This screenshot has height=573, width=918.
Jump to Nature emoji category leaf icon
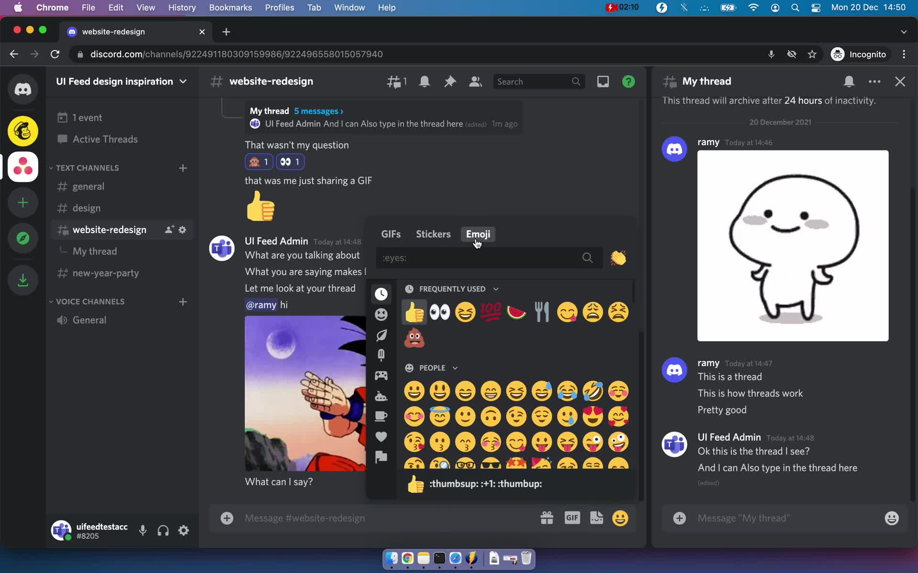tap(381, 335)
